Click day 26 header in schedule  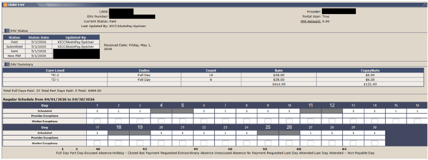(290, 127)
